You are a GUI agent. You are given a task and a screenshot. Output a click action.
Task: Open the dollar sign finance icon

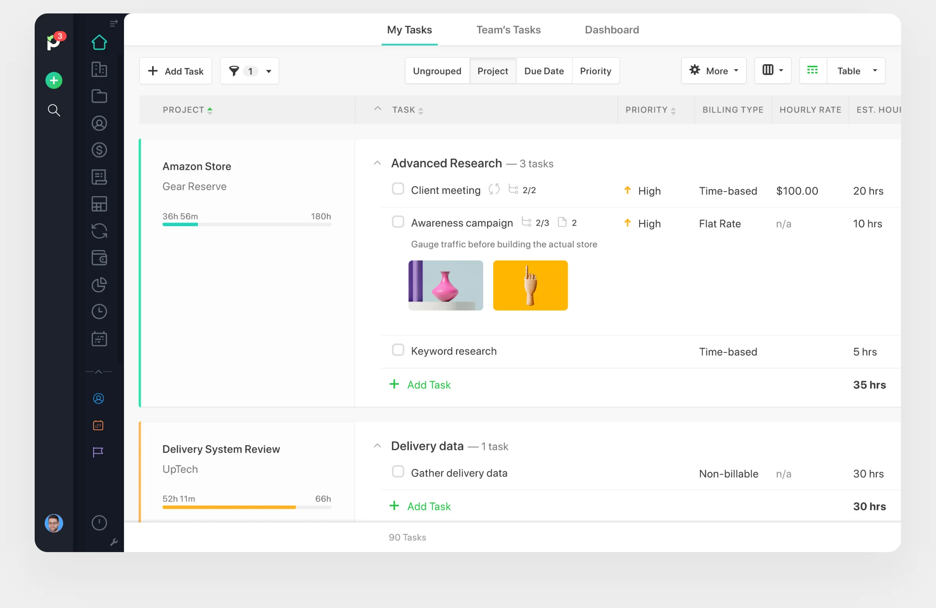pos(99,150)
